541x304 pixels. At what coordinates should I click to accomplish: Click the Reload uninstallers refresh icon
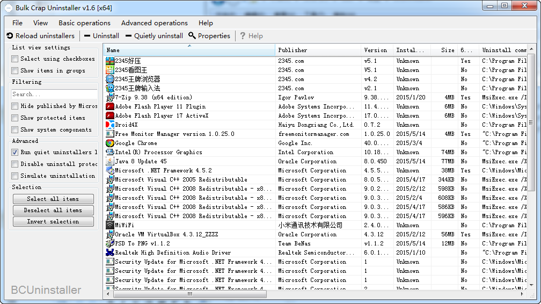(x=10, y=35)
